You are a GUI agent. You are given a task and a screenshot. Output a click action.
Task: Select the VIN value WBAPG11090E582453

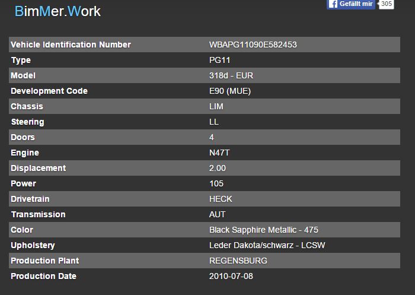(253, 45)
